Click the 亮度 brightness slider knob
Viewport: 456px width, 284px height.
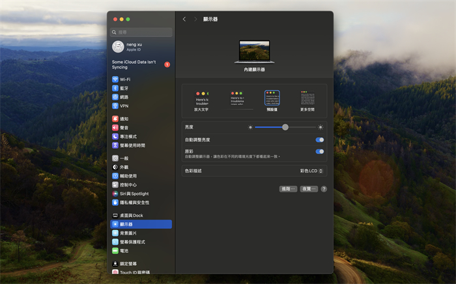click(x=285, y=127)
